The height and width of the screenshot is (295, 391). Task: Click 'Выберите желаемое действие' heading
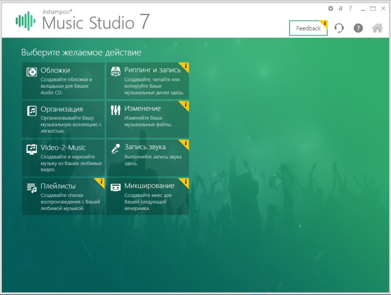click(x=81, y=52)
